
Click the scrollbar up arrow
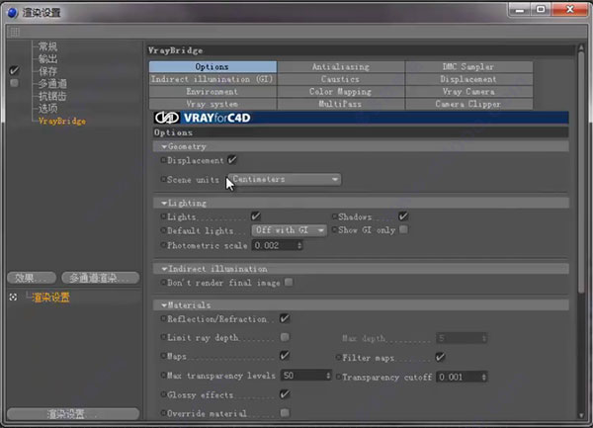click(x=581, y=47)
